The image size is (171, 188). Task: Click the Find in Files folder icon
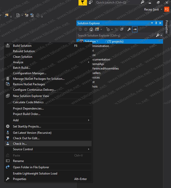pos(6,15)
